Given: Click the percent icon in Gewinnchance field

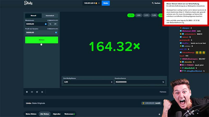Looking at the screenshot, I should tap(163, 82).
